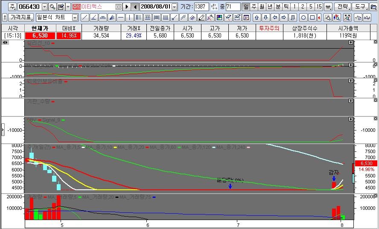Choose the 15 interval button
Image resolution: width=379 pixels, height=229 pixels.
(x=319, y=7)
